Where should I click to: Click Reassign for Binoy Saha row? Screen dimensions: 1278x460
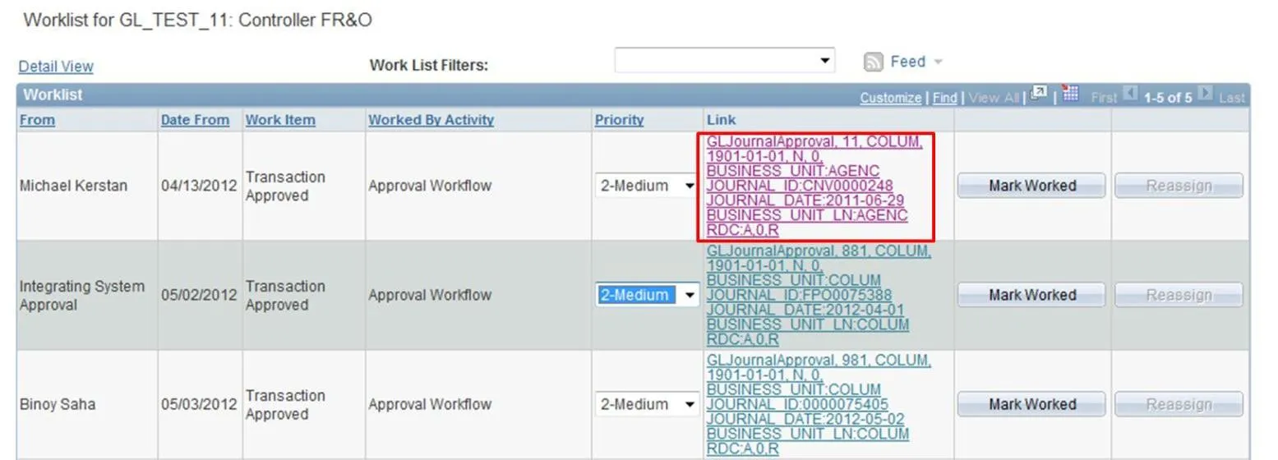1179,404
